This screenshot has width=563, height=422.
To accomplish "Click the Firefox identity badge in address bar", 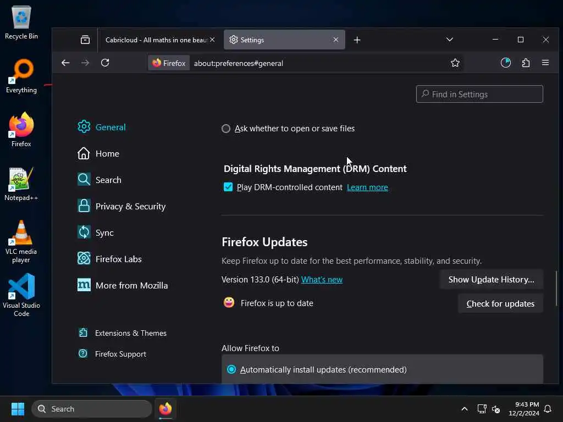I will [169, 63].
